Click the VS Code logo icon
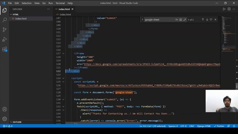Viewport: 238px width, 134px height. [3, 3]
